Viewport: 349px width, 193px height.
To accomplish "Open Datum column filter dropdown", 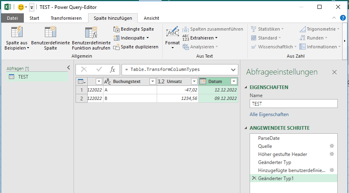I will pyautogui.click(x=234, y=81).
